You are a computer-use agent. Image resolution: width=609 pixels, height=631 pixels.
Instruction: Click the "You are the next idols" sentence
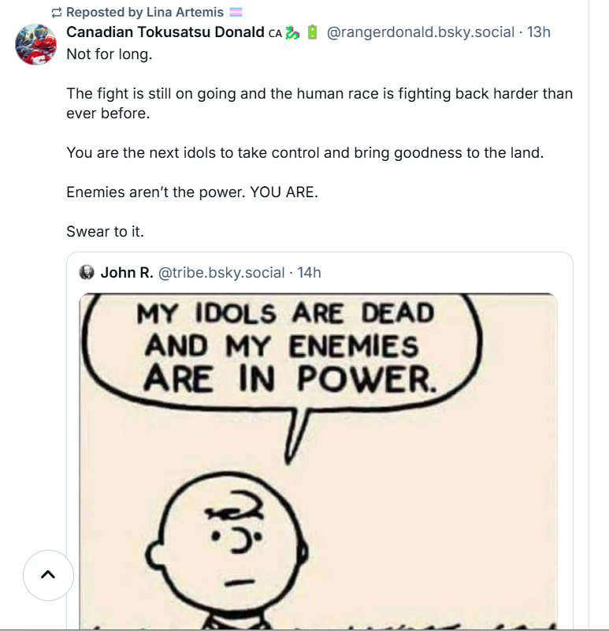pyautogui.click(x=305, y=152)
